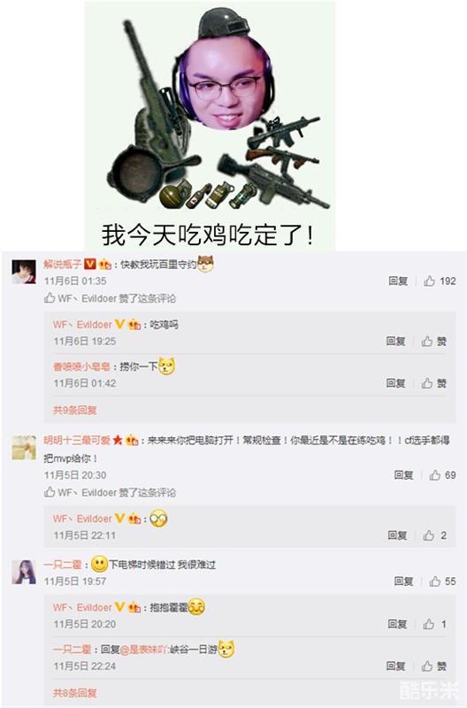This screenshot has height=708, width=467.
Task: Open 解说瓶子 profile avatar
Action: (24, 272)
